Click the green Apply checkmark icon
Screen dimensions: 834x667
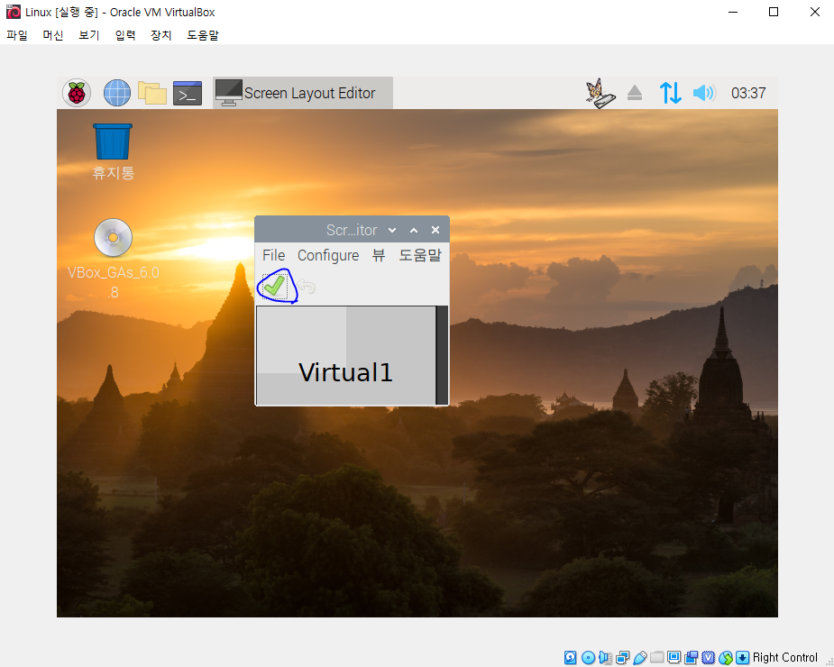point(274,286)
